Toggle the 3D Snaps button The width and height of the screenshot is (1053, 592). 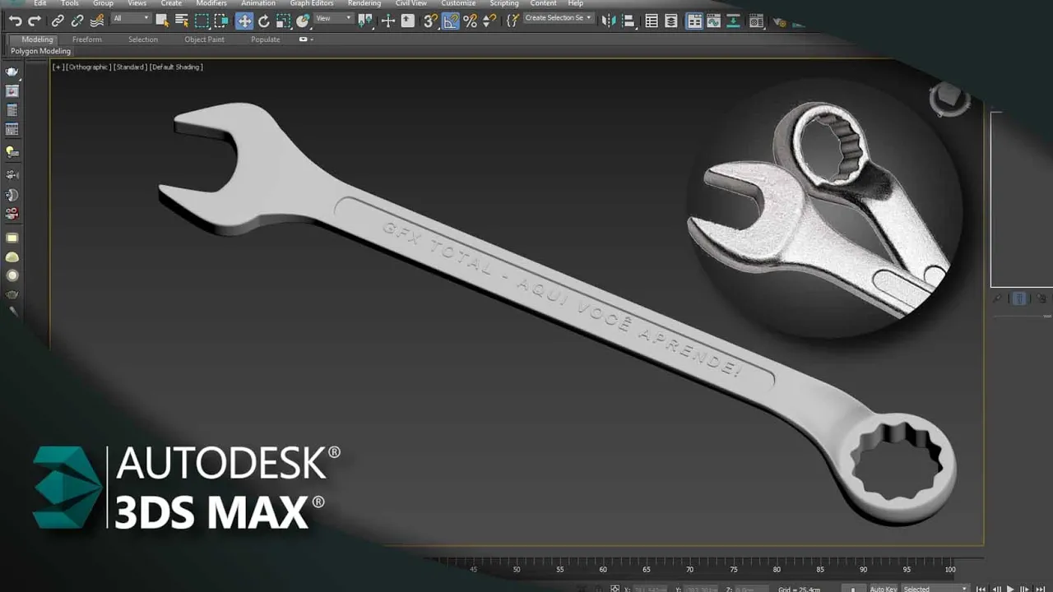[430, 21]
